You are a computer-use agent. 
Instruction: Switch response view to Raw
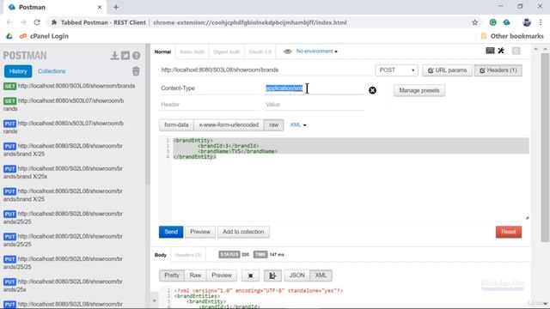click(195, 276)
